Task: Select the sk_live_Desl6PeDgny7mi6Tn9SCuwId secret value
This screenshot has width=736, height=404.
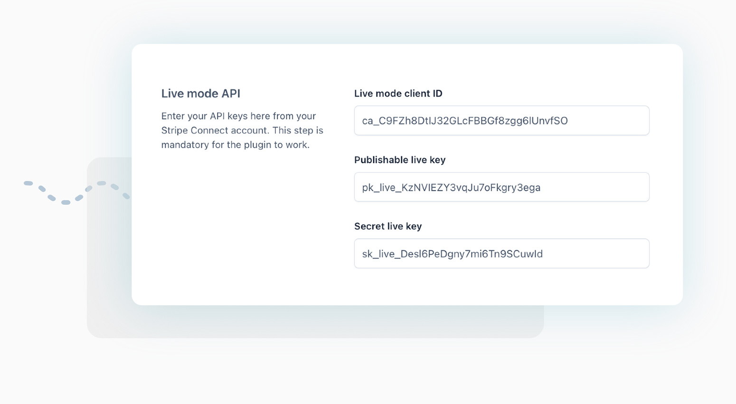Action: pos(451,254)
